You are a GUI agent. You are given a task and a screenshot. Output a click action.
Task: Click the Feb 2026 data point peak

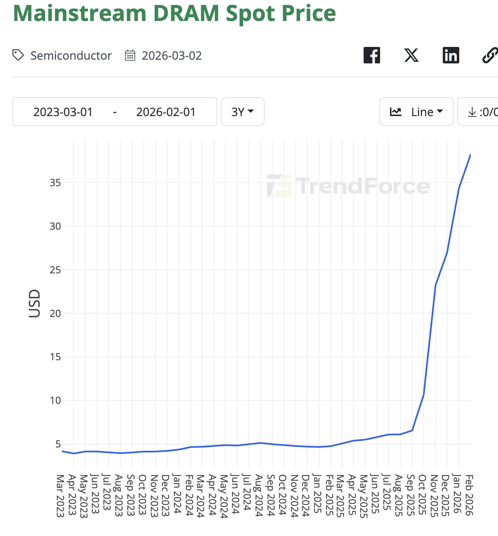[470, 156]
